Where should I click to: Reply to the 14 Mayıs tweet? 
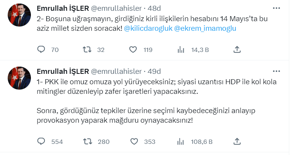41,49
